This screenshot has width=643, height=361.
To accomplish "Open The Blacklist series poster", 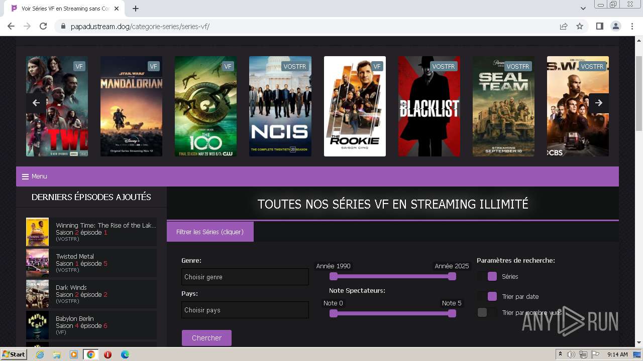I will pos(429,106).
